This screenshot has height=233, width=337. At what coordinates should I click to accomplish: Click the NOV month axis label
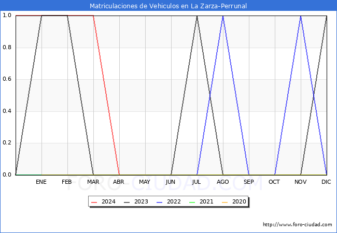coord(301,182)
